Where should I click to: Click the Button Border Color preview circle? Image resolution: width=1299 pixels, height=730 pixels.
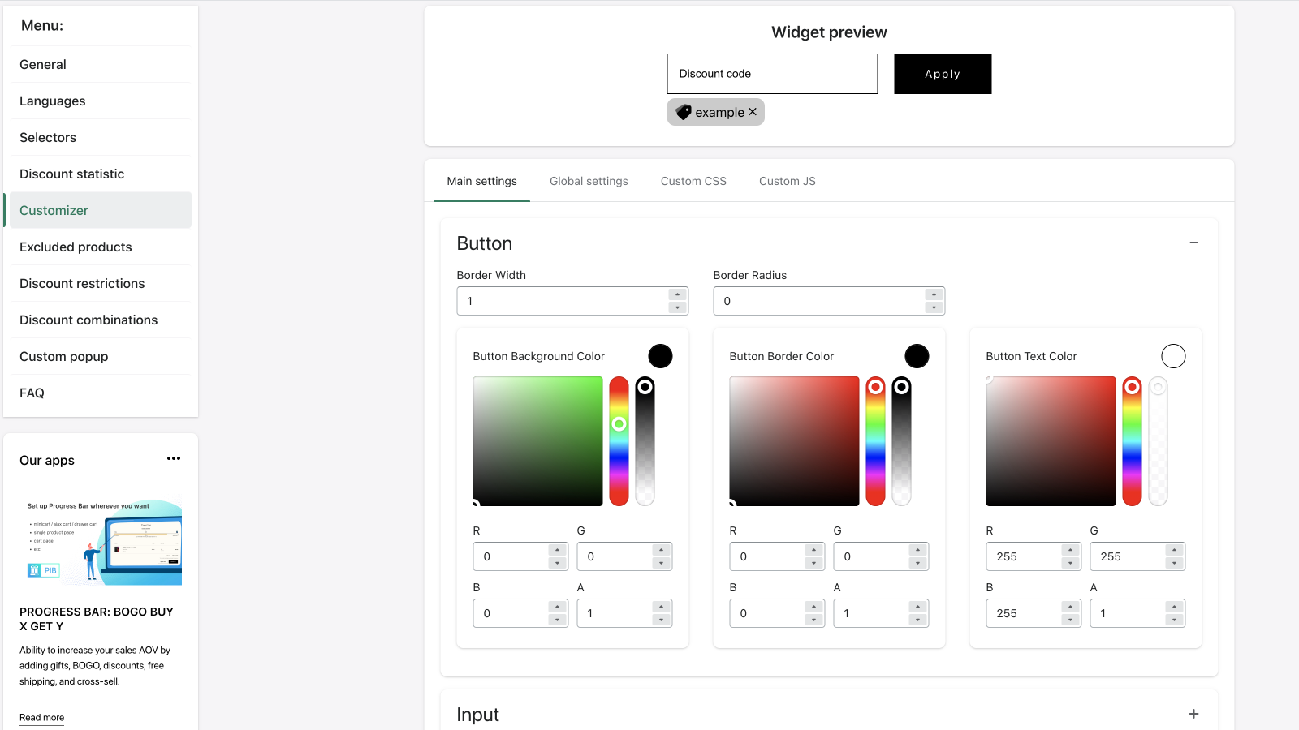(917, 355)
